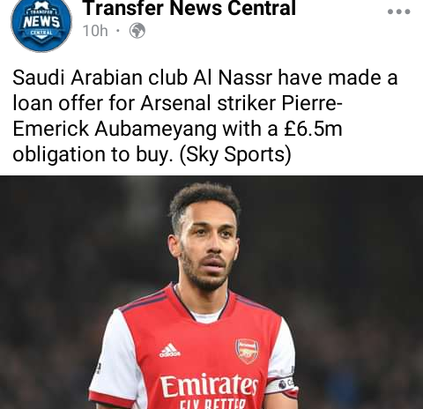This screenshot has height=409, width=423.
Task: Click the £6.5m fee in the caption
Action: click(x=313, y=129)
